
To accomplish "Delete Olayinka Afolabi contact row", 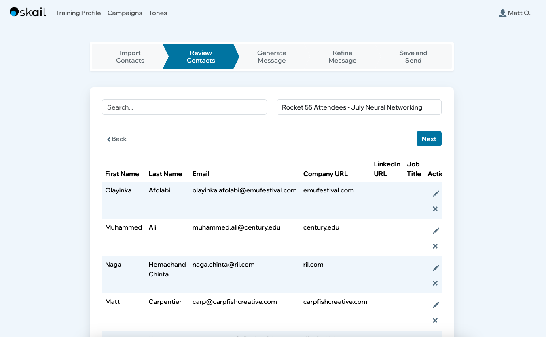I will 435,209.
